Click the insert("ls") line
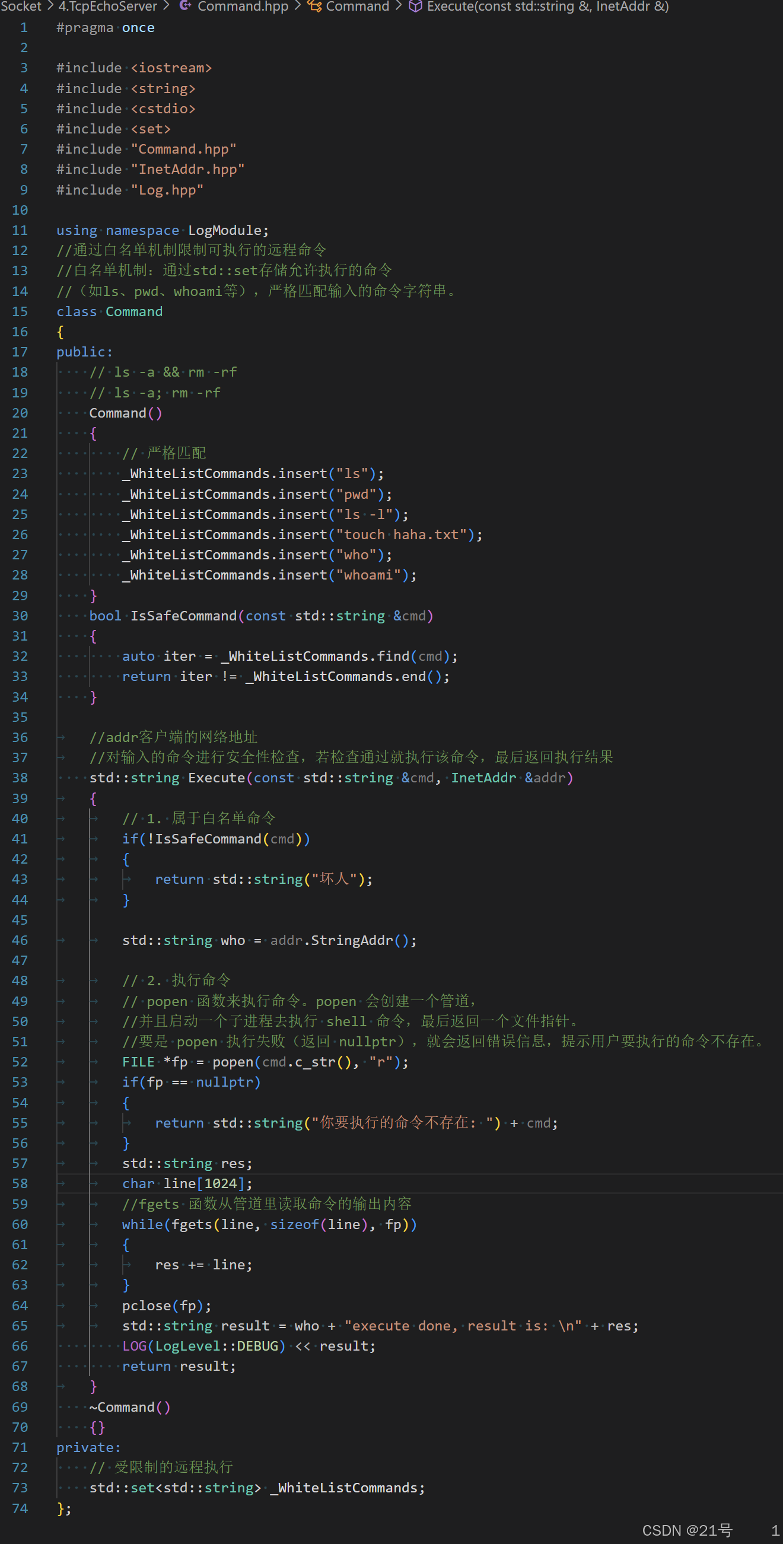The image size is (783, 1544). (253, 473)
